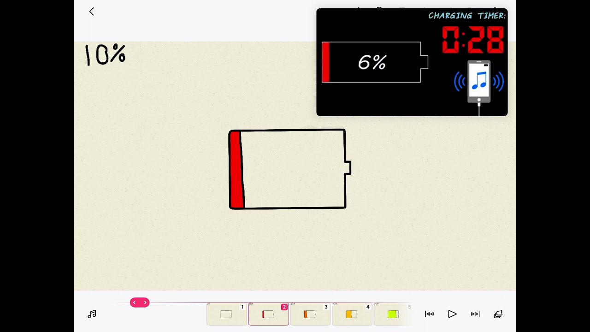Go back with the top-left arrow
Viewport: 590px width, 332px height.
coord(91,12)
